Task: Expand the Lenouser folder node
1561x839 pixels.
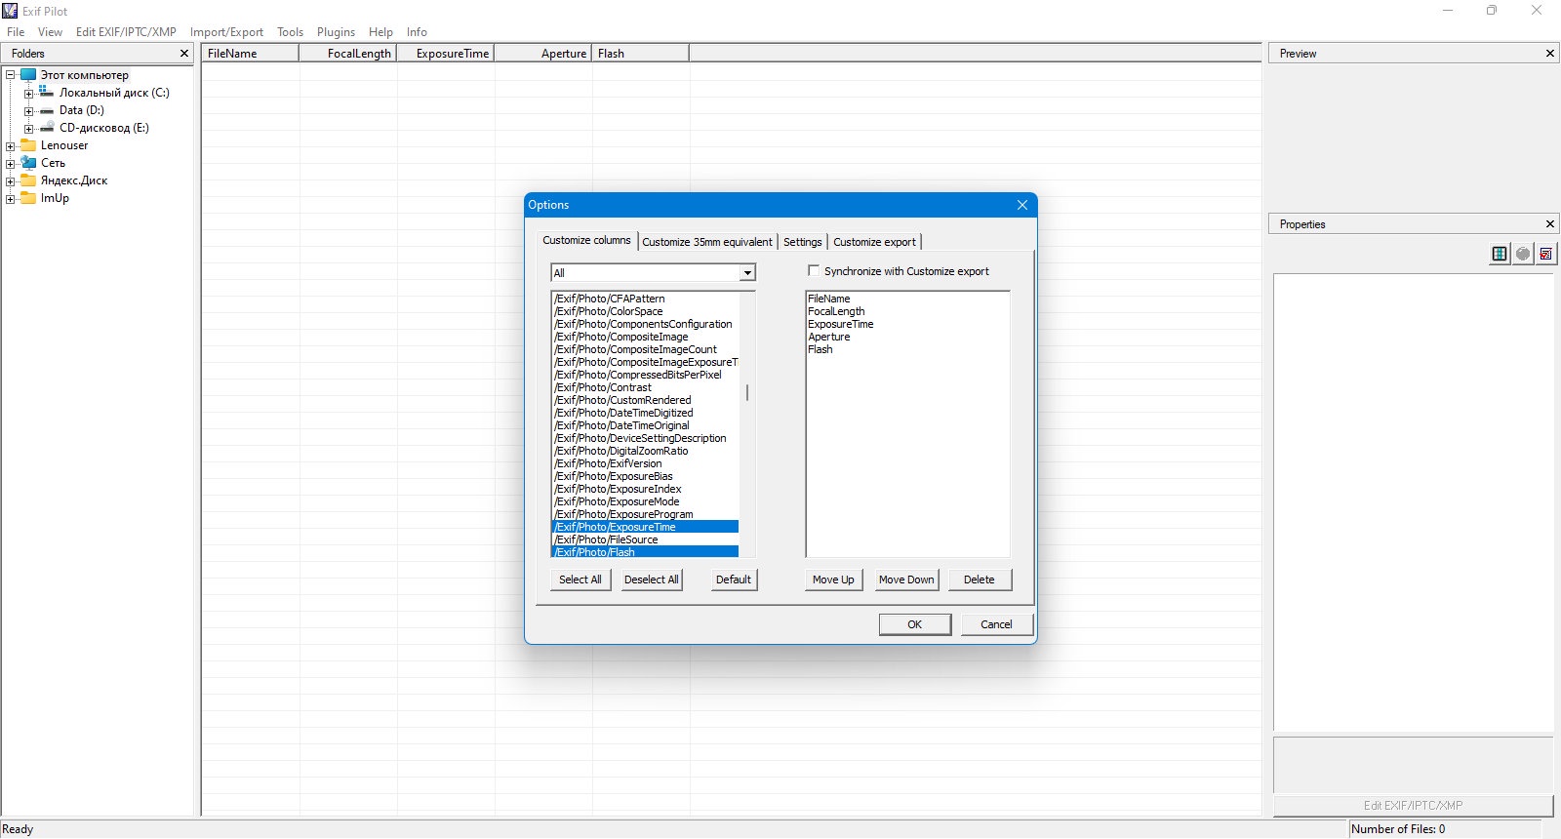Action: (x=10, y=146)
